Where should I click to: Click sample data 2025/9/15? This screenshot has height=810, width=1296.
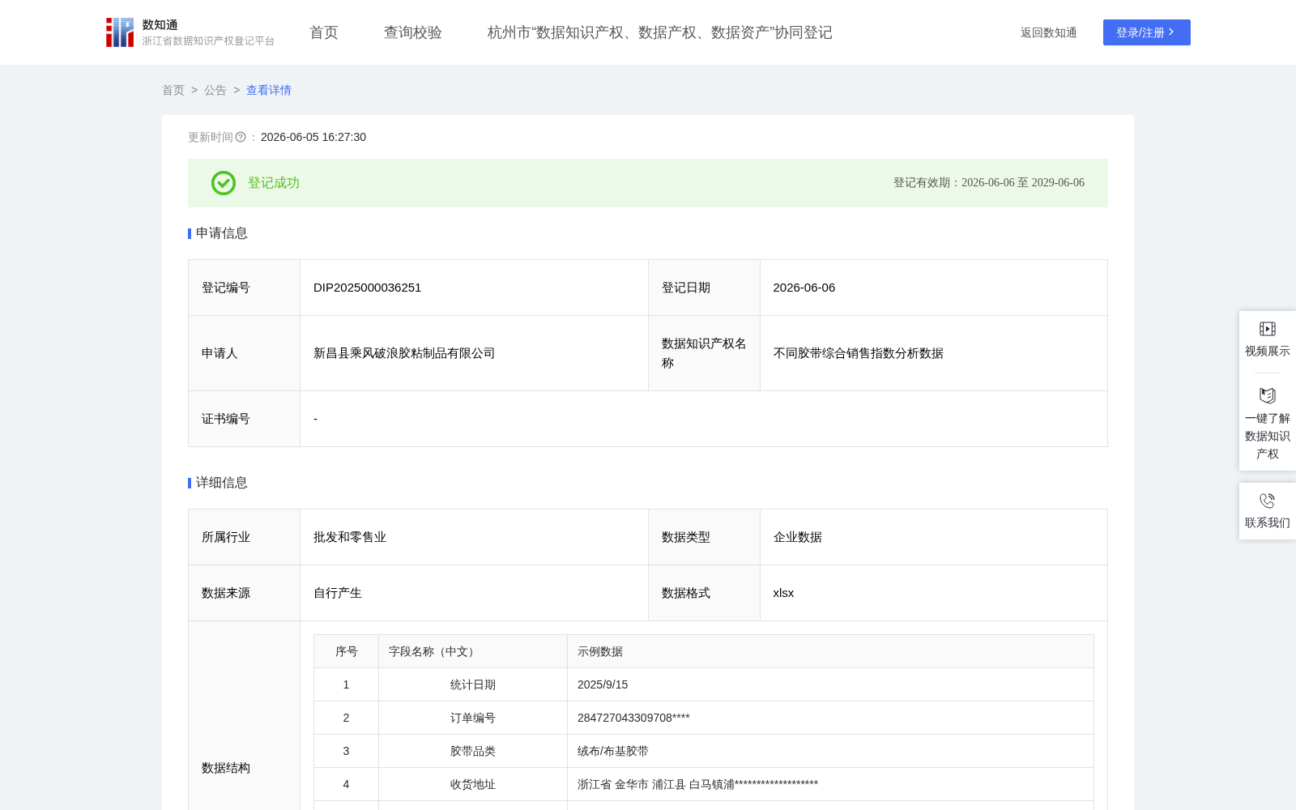[x=603, y=684]
